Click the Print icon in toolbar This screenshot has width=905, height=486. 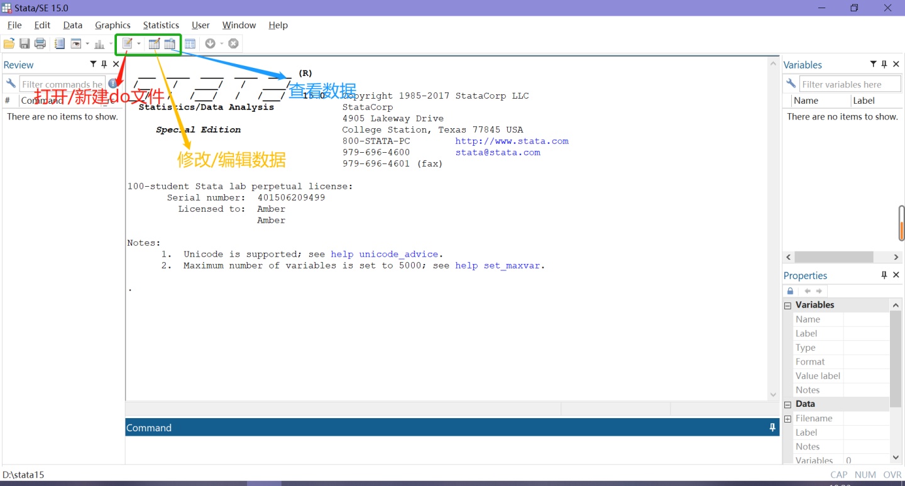[40, 43]
